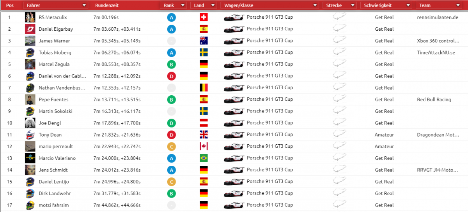Expand the Rank filter dropdown
The image size is (468, 212).
(x=182, y=5)
